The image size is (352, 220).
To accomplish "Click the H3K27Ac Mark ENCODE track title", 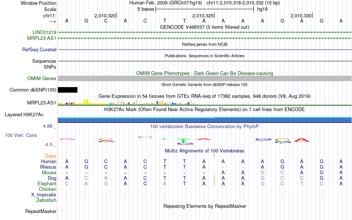I will (205, 109).
